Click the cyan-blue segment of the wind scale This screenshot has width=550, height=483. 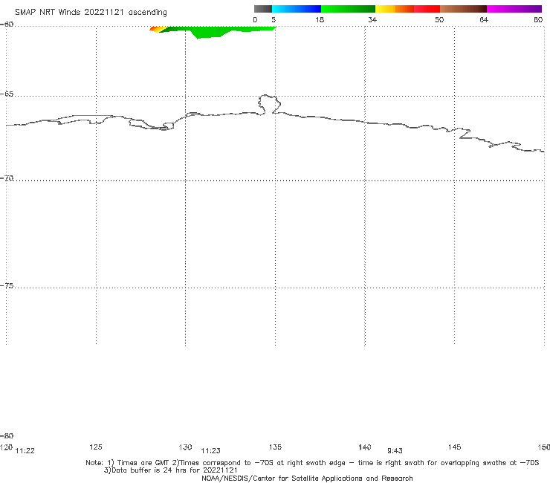click(x=297, y=9)
